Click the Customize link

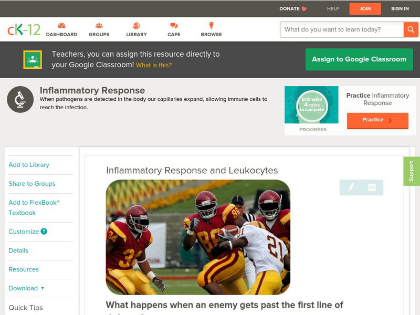[24, 232]
